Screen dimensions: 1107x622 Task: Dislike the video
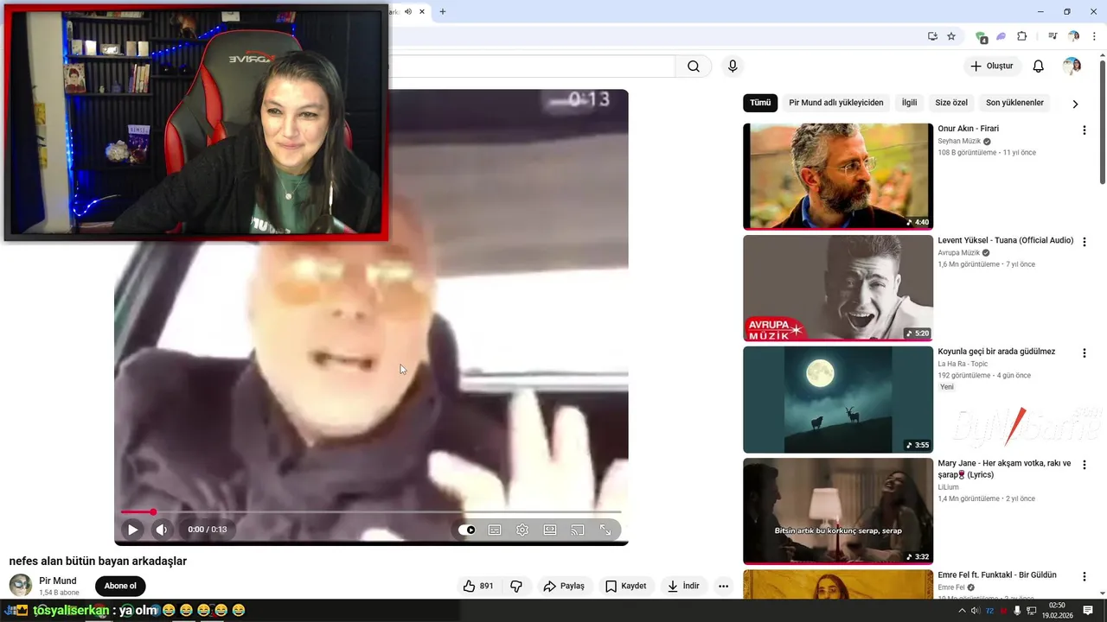516,586
